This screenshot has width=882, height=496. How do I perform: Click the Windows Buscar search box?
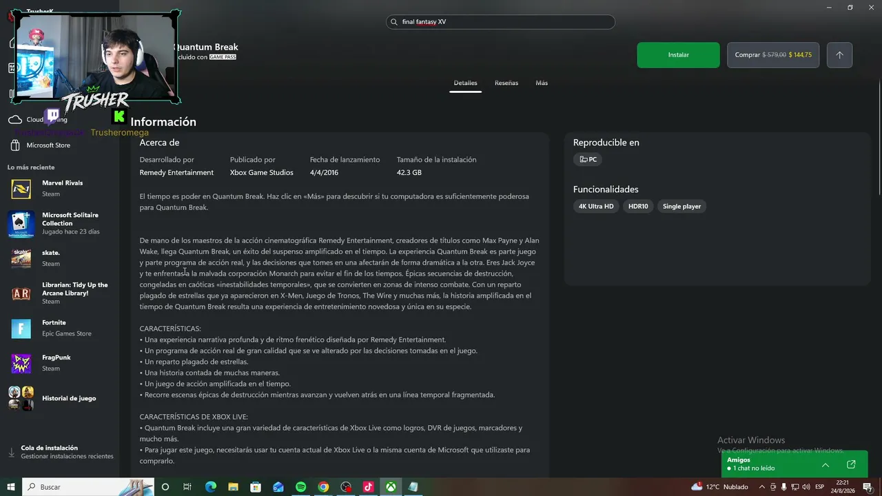88,487
